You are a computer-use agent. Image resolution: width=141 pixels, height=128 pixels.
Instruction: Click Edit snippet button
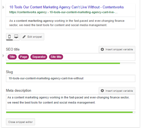point(32,37)
